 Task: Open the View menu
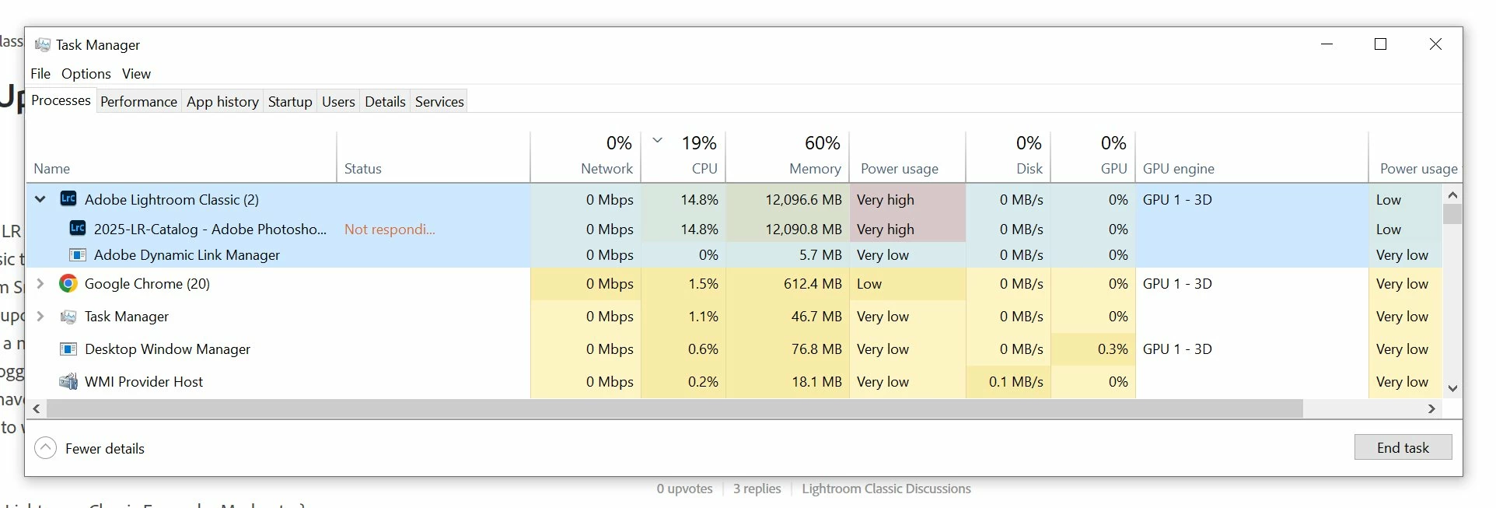tap(136, 74)
